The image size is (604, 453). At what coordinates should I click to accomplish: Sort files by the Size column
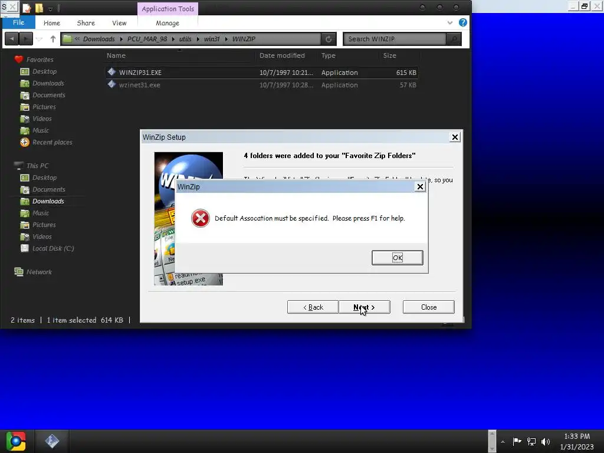point(389,55)
